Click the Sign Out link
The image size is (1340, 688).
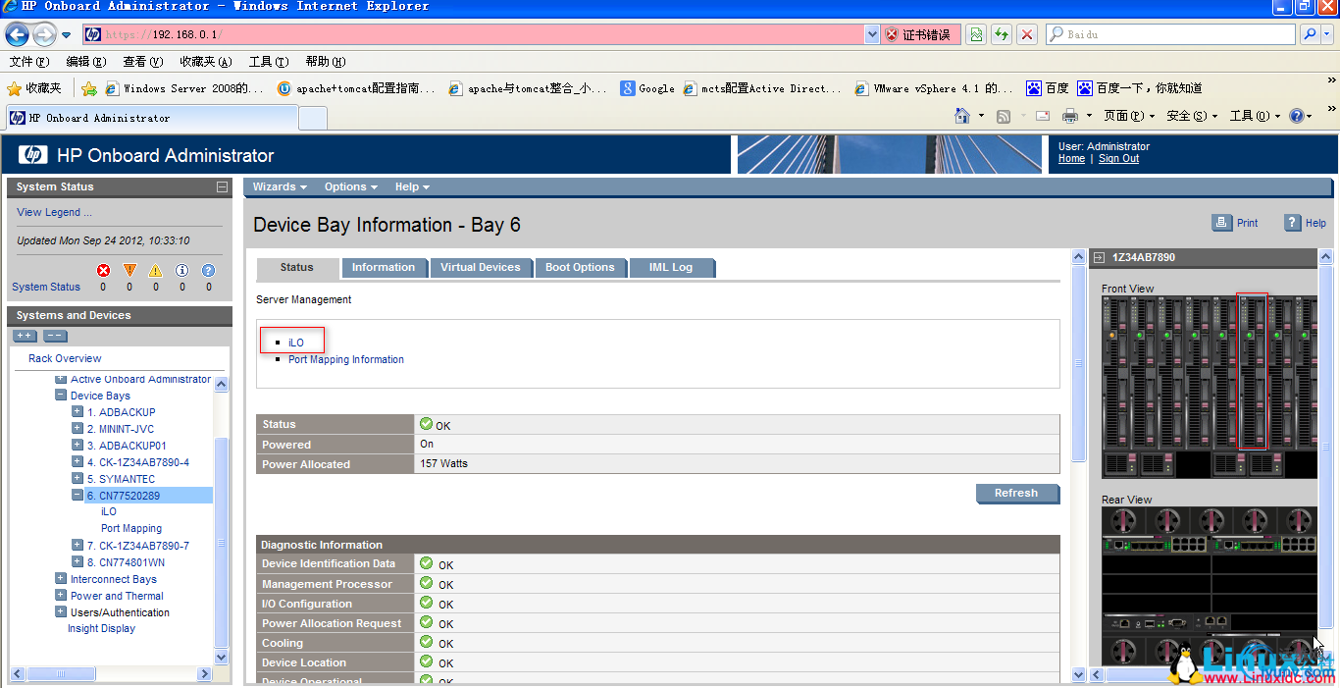[1118, 158]
